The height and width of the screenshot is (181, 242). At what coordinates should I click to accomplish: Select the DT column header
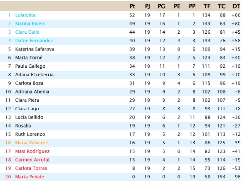point(236,6)
